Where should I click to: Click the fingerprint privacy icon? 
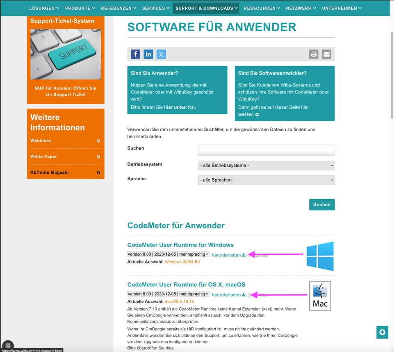[x=8, y=345]
